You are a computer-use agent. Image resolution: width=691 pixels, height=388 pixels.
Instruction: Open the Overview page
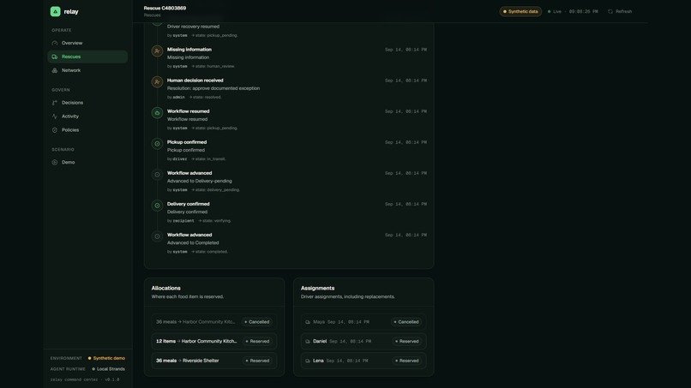[x=87, y=43]
